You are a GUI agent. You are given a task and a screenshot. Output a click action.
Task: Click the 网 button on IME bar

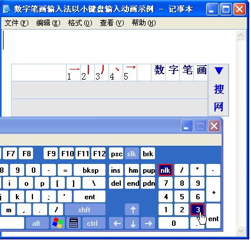tap(219, 107)
